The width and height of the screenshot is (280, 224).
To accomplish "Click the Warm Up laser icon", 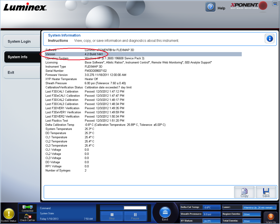I will point(271,218).
